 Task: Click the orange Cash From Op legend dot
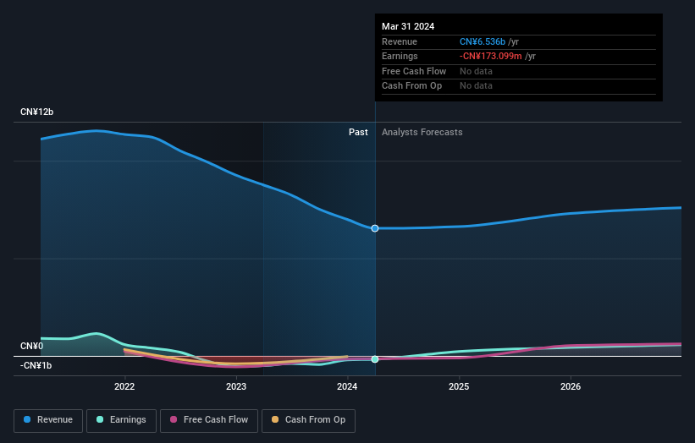[275, 419]
